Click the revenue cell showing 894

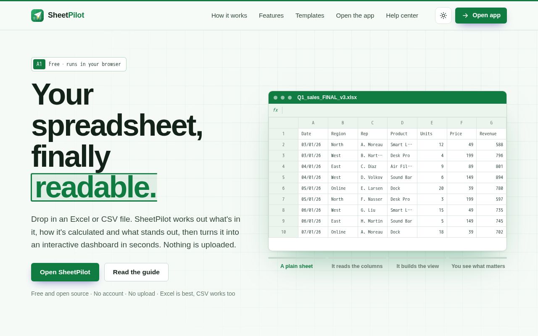(x=491, y=177)
